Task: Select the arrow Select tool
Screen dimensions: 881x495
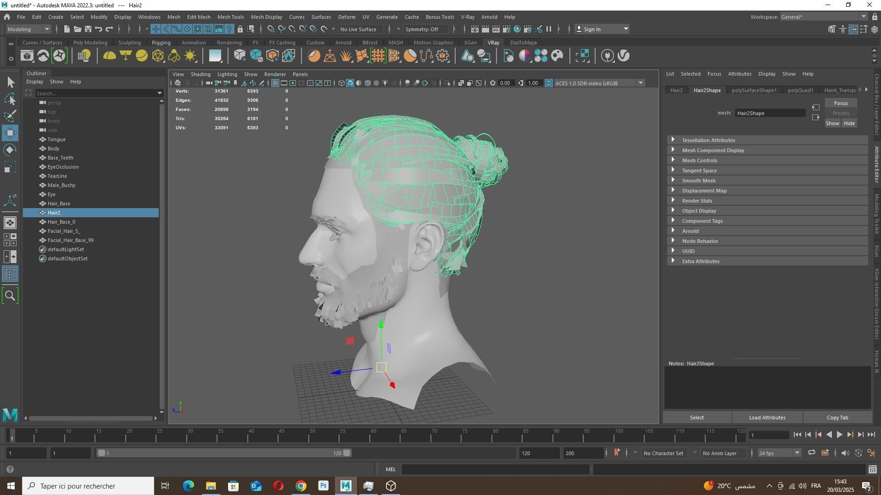Action: [10, 82]
